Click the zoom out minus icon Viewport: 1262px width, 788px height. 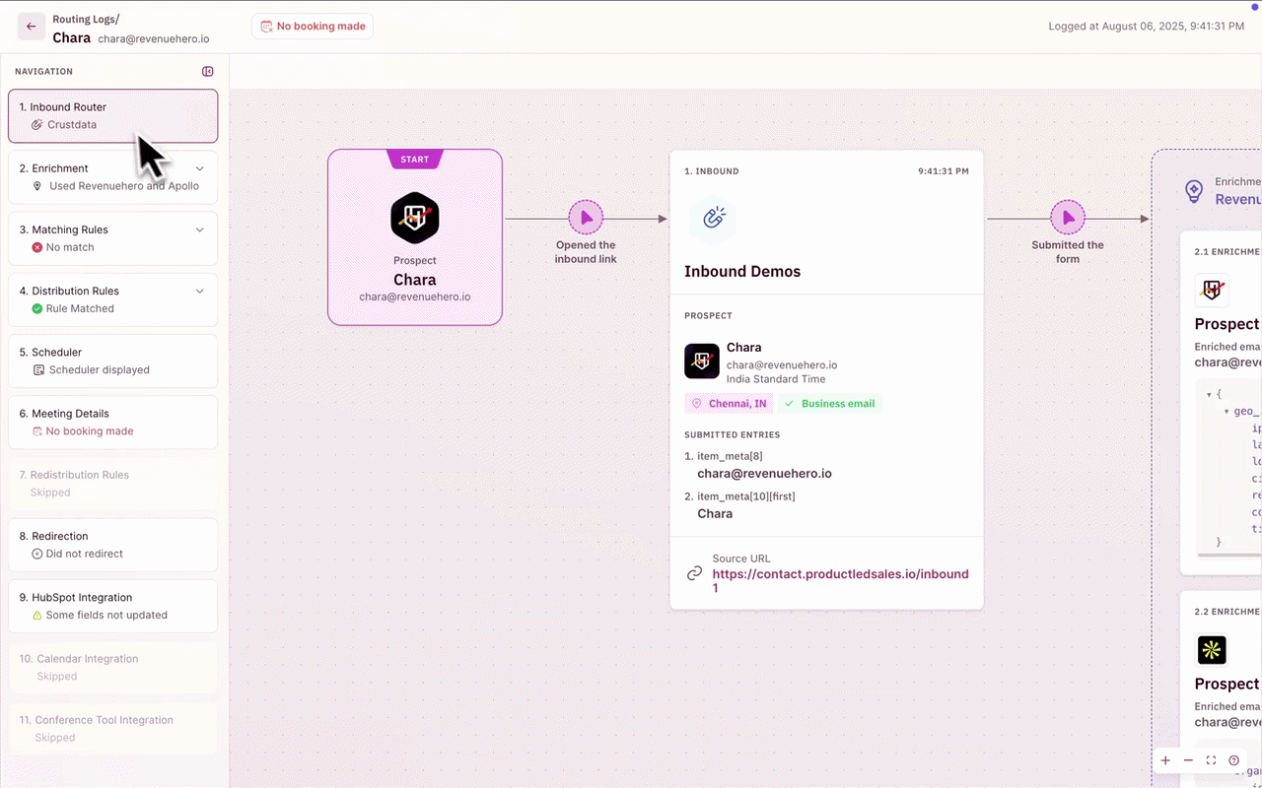pyautogui.click(x=1188, y=760)
